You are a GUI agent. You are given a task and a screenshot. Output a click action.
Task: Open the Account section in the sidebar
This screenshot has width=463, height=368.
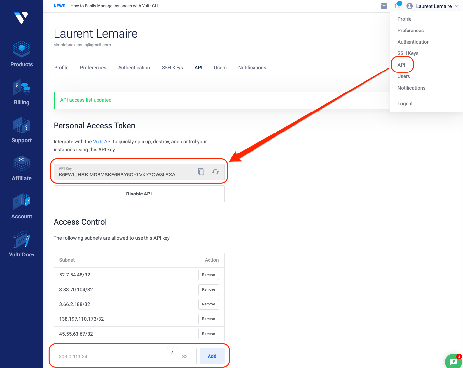click(x=21, y=206)
